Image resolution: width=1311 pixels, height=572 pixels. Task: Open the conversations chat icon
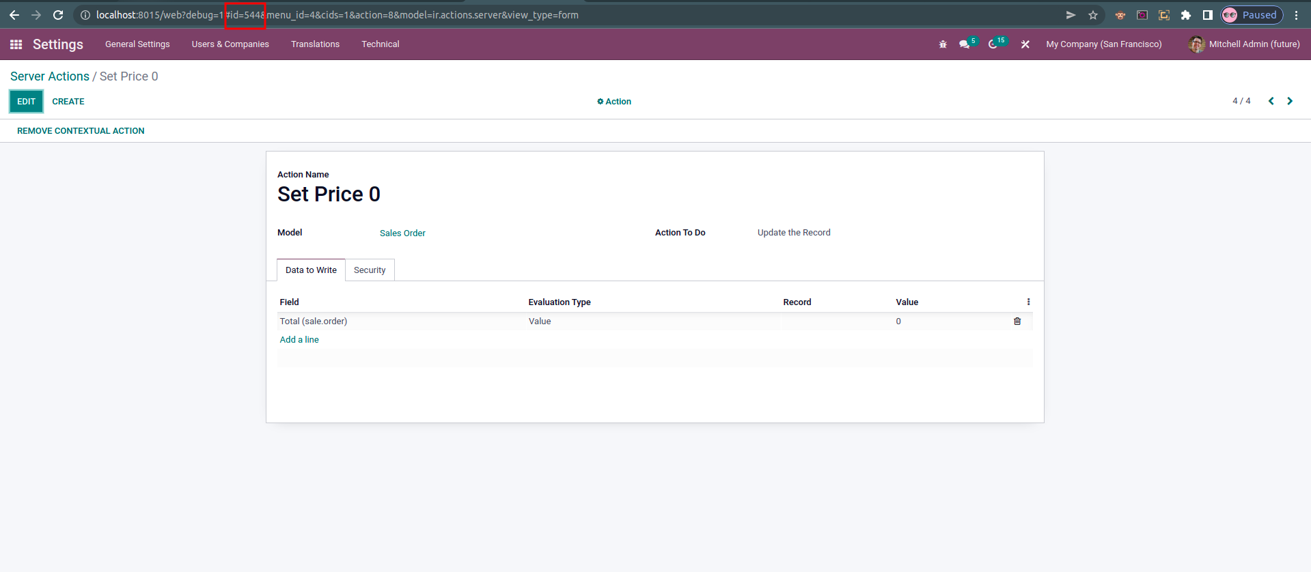click(x=964, y=44)
